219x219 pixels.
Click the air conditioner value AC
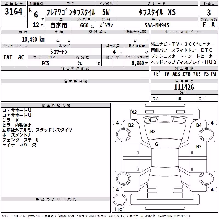click(21, 57)
